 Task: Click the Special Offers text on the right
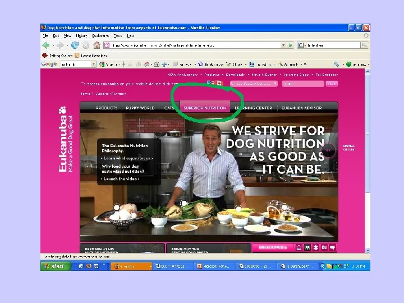click(348, 148)
